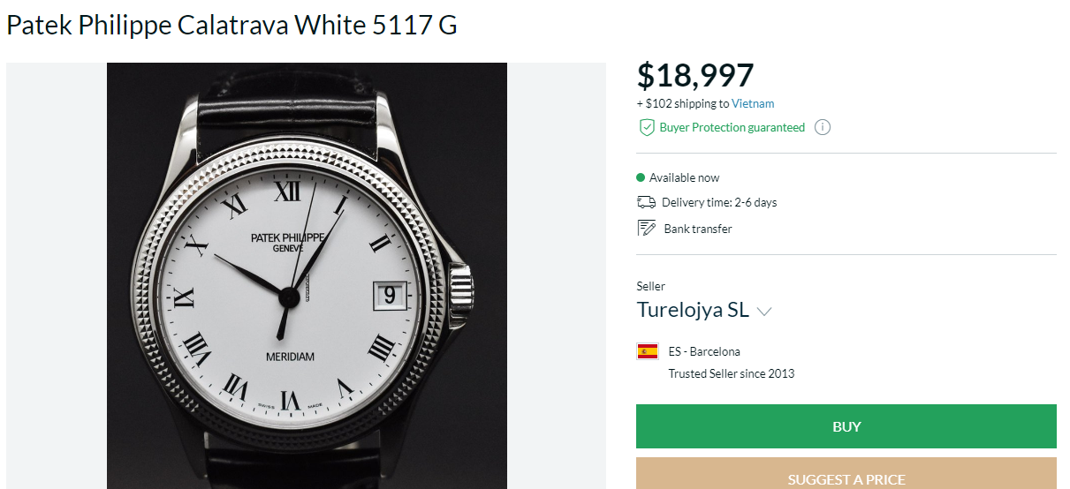Change shipping country via Vietnam link
This screenshot has height=489, width=1070.
click(753, 103)
